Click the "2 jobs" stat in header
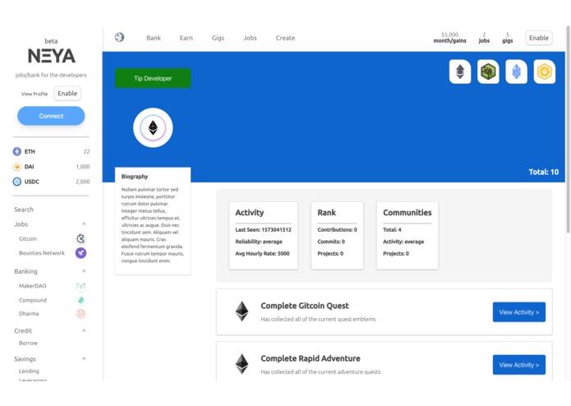This screenshot has height=406, width=571. [484, 38]
